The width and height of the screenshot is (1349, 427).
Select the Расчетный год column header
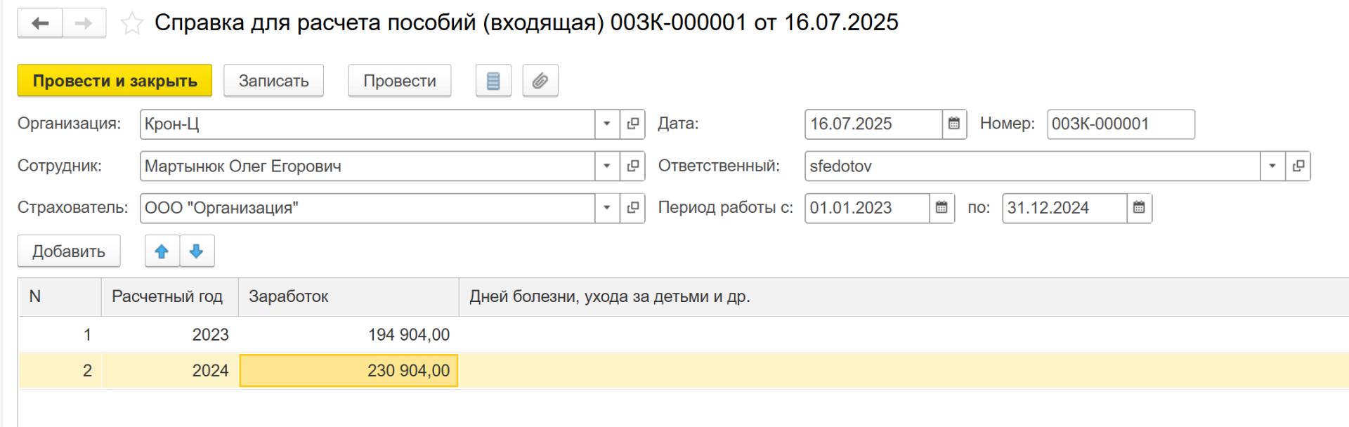coord(170,296)
